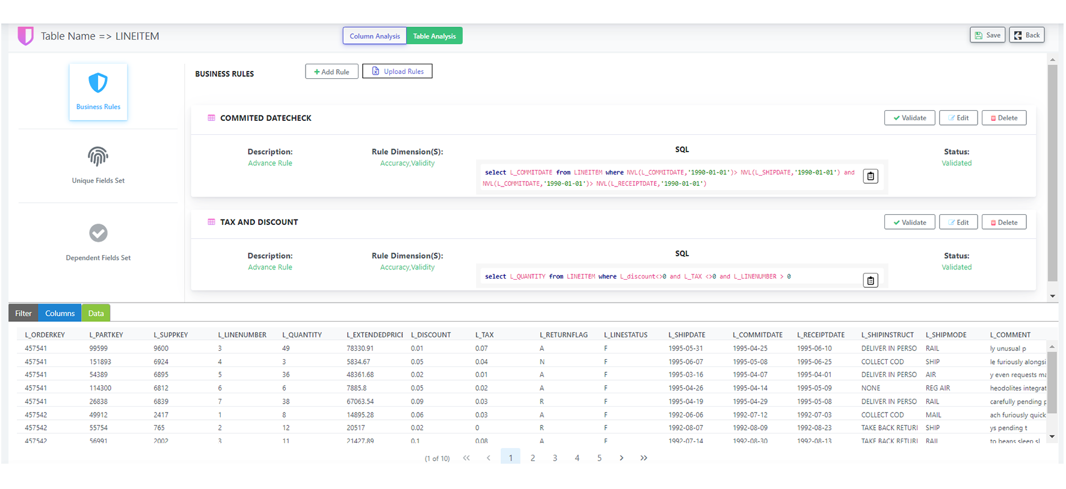Click grid icon beside TAX AND DISCOUNT

point(211,222)
